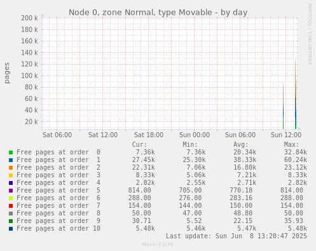316x251 pixels.
Task: Click order 9 min value 5.52
Action: [194, 221]
